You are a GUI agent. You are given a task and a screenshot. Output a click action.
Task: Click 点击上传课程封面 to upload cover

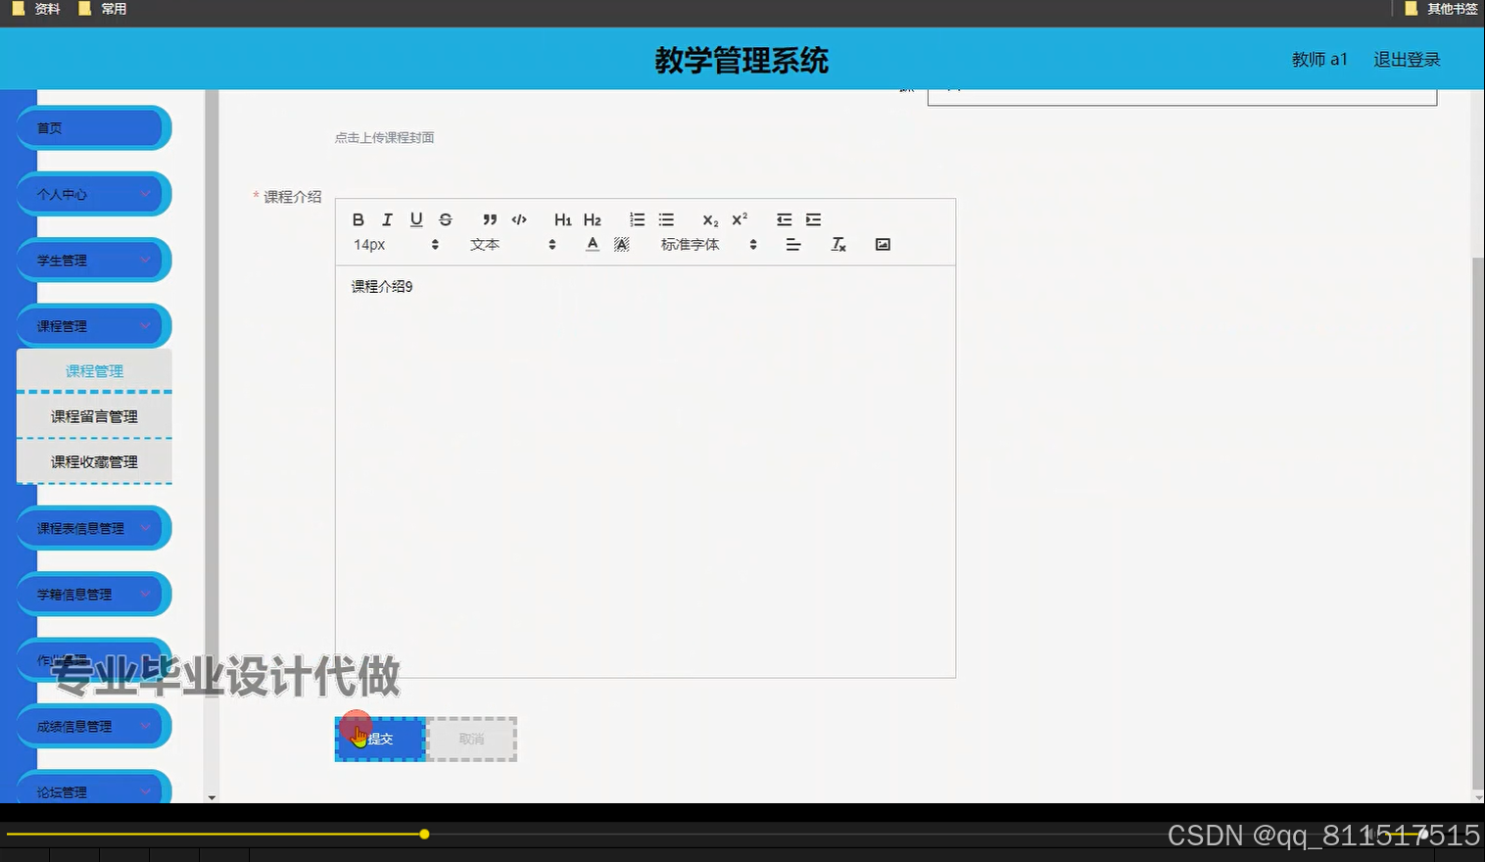[x=384, y=137]
